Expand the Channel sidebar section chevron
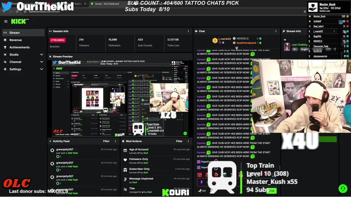This screenshot has width=351, height=197. [42, 62]
